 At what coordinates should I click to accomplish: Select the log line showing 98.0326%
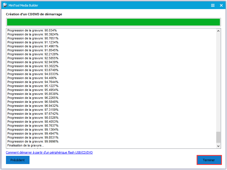[x=33, y=118]
